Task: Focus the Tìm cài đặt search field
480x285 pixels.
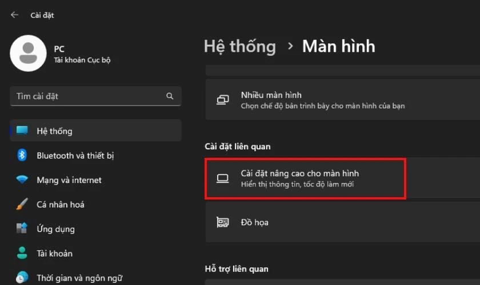Action: pyautogui.click(x=96, y=96)
